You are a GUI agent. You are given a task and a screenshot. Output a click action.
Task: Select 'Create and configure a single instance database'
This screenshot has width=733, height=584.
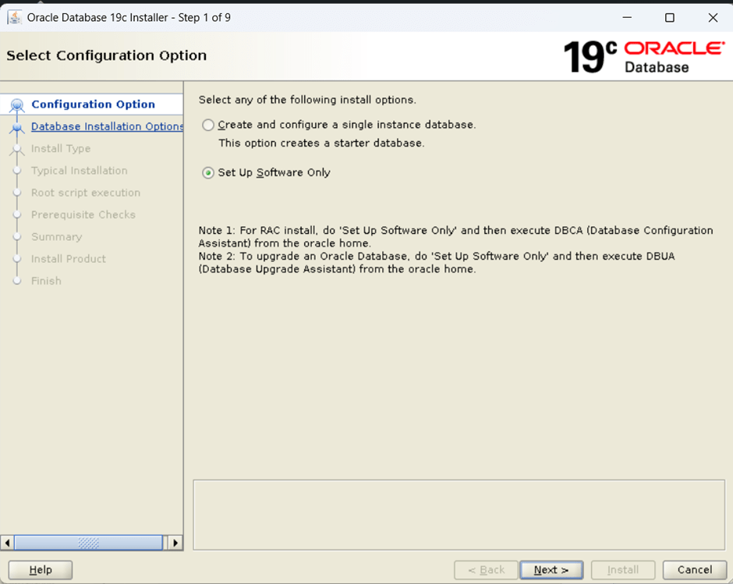tap(208, 125)
